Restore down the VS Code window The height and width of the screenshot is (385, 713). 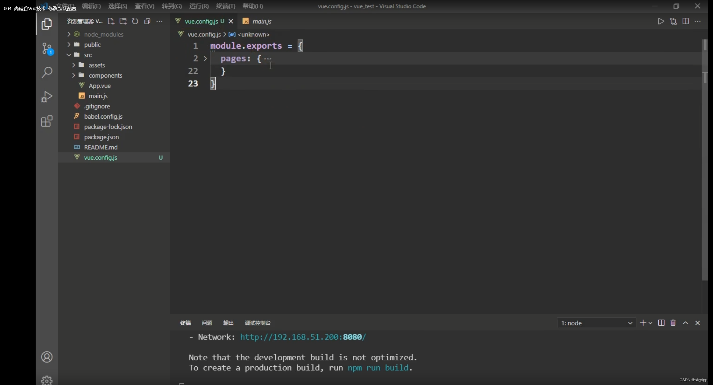676,6
